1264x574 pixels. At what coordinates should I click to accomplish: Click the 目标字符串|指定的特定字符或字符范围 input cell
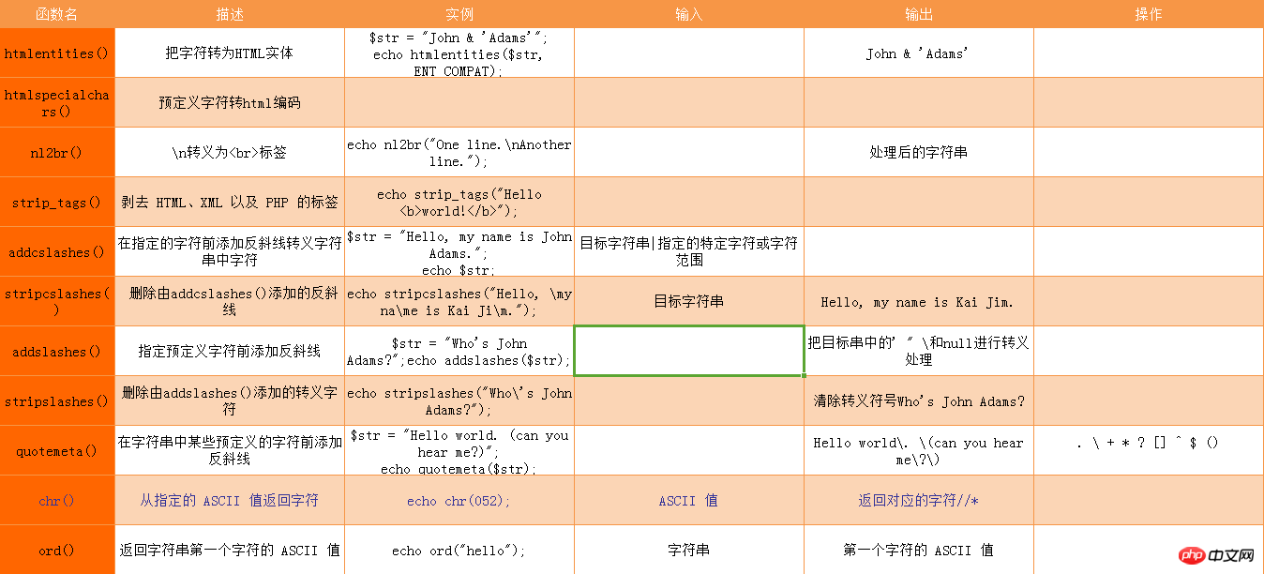pyautogui.click(x=689, y=251)
